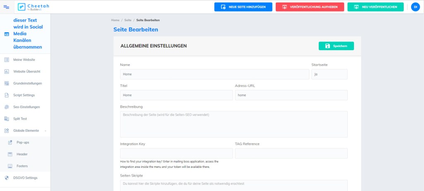Click the Script Settings icon
The height and width of the screenshot is (191, 424).
click(7, 95)
